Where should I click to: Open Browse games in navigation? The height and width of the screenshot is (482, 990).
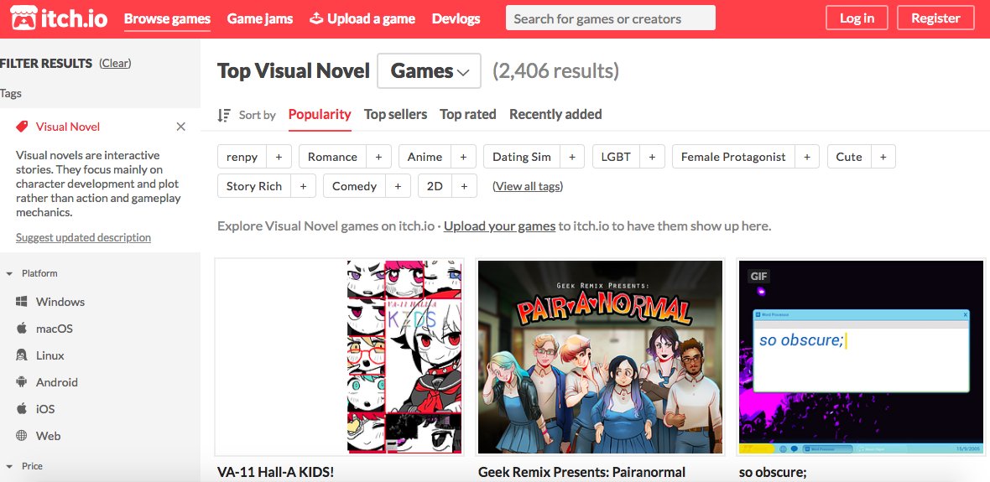point(167,18)
